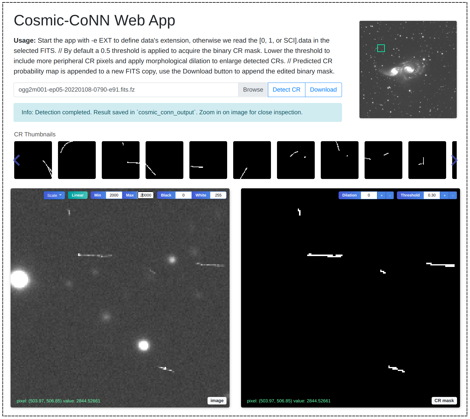
Task: Click the White value field showing 255
Action: tap(218, 195)
